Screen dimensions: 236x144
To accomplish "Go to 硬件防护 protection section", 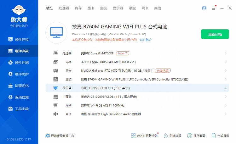I will (19, 74).
